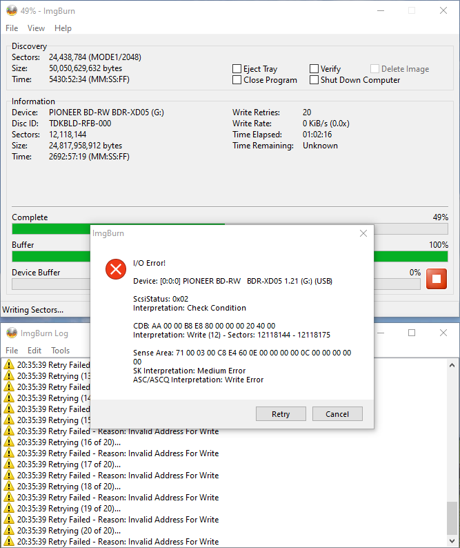Open the Tools menu in Log window

point(61,351)
